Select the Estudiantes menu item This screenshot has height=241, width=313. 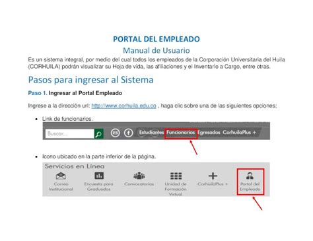click(151, 133)
